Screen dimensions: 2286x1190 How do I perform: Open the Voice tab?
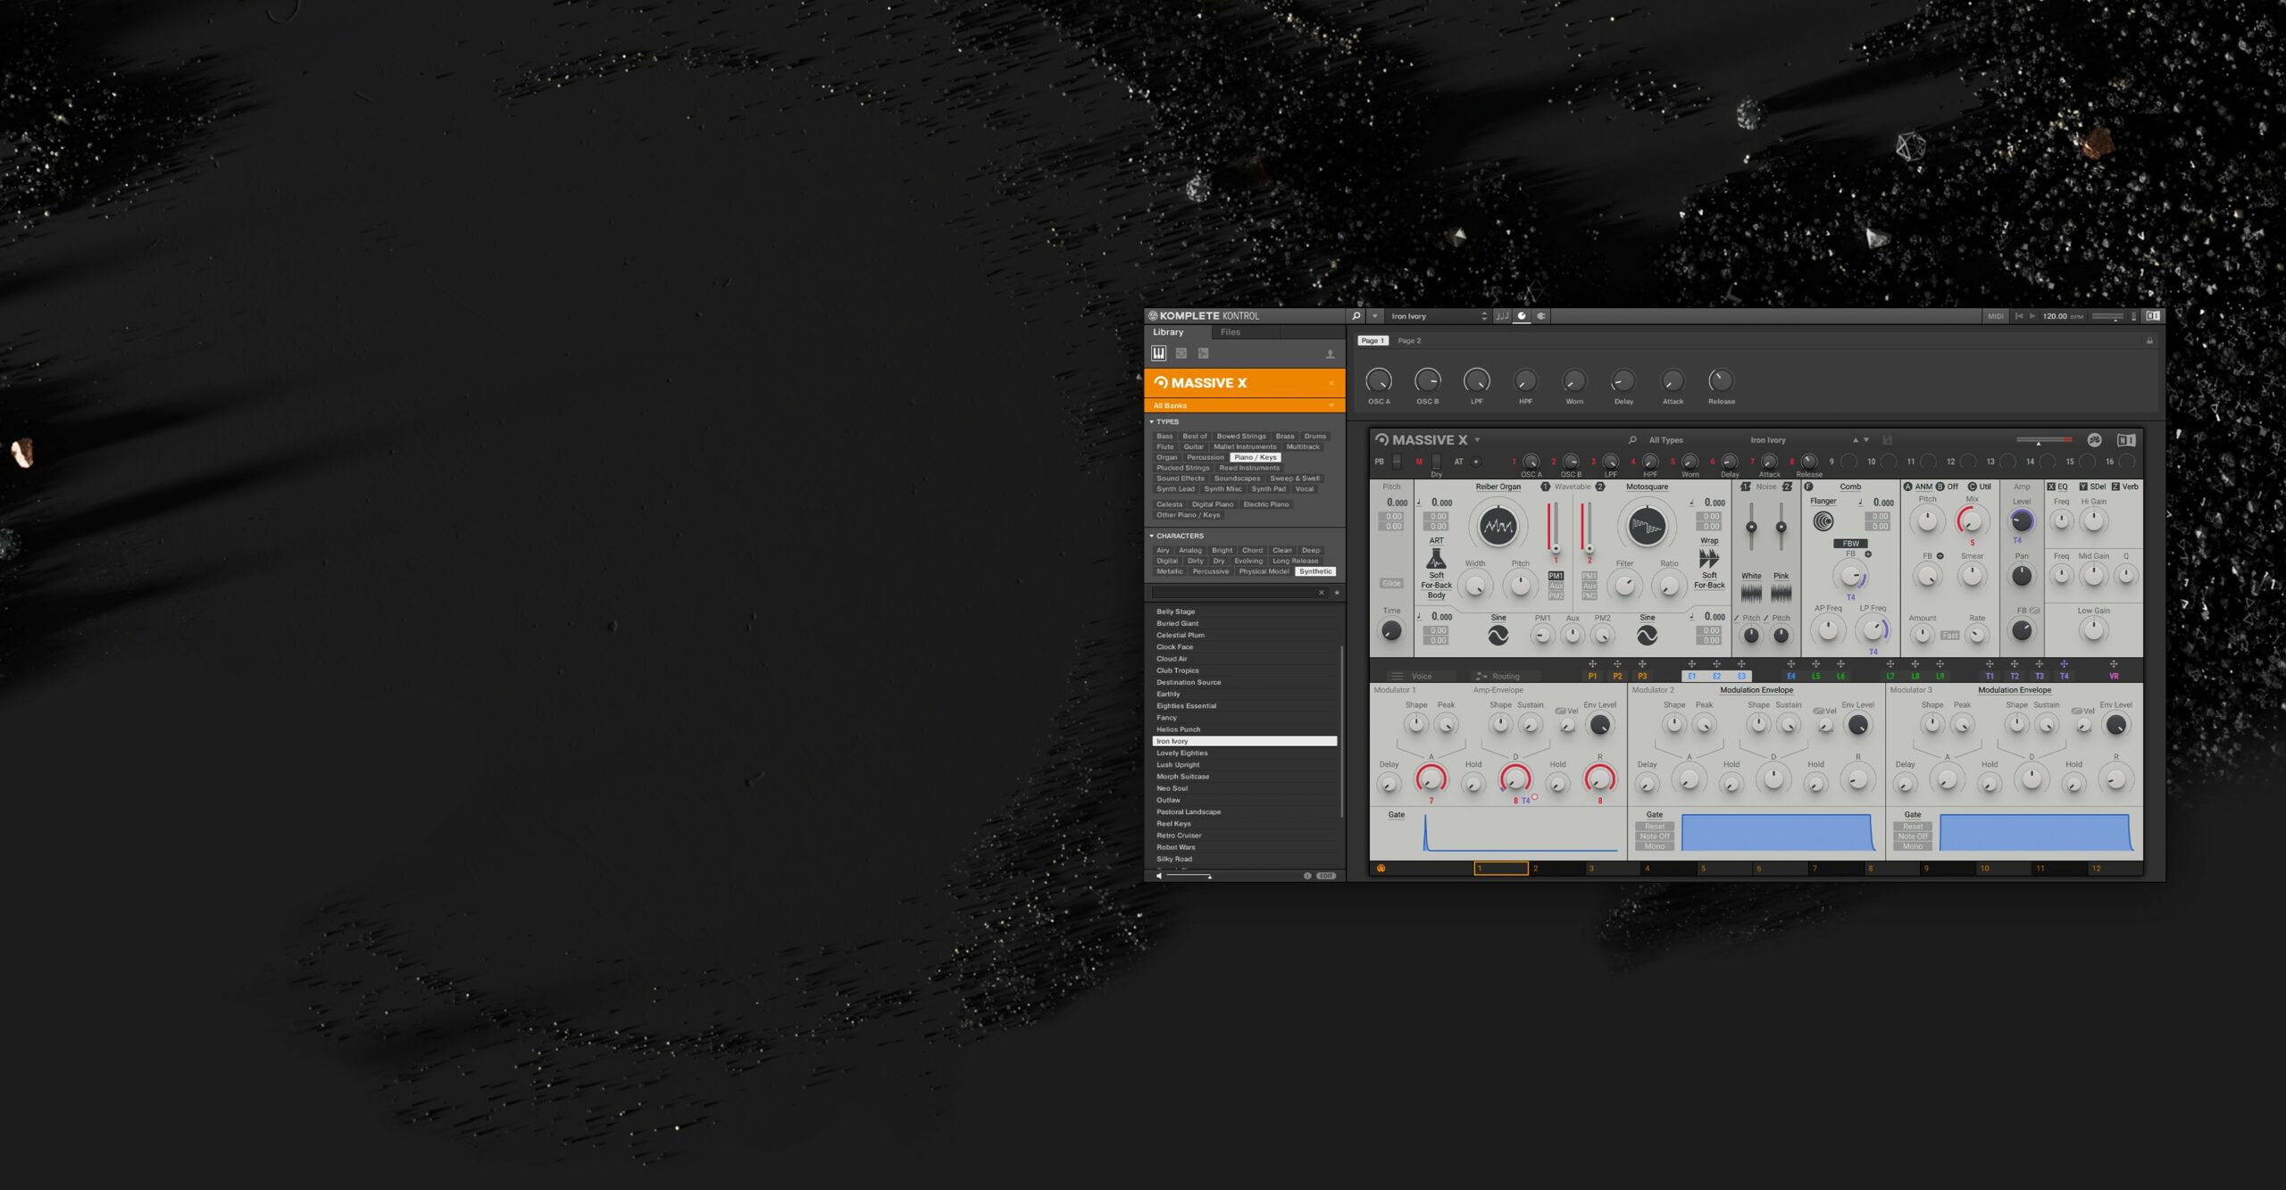1422,677
